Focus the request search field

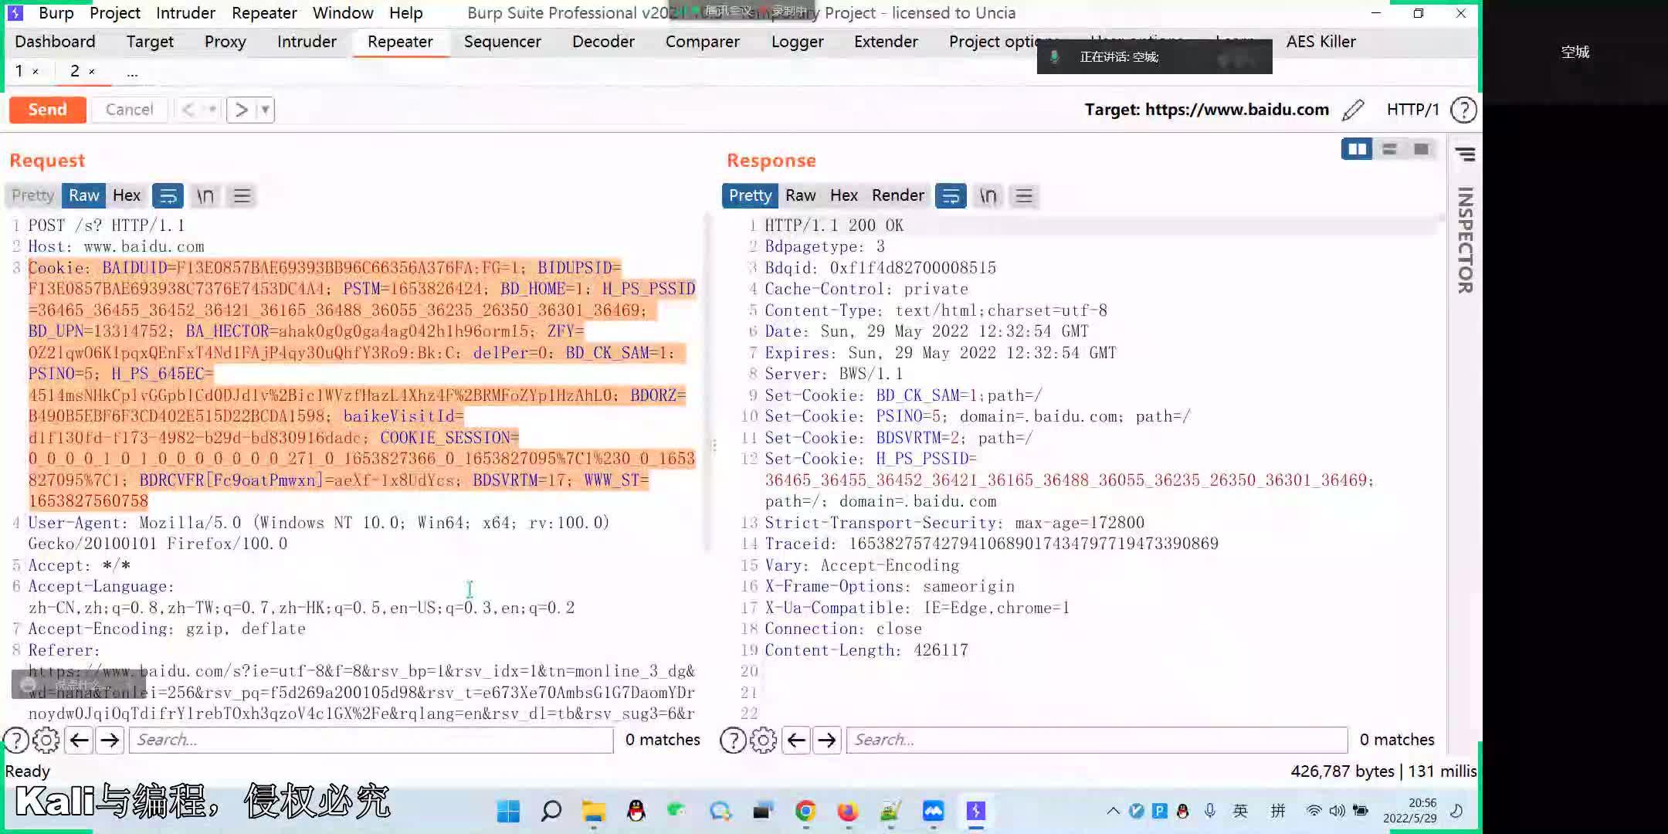[x=371, y=740]
